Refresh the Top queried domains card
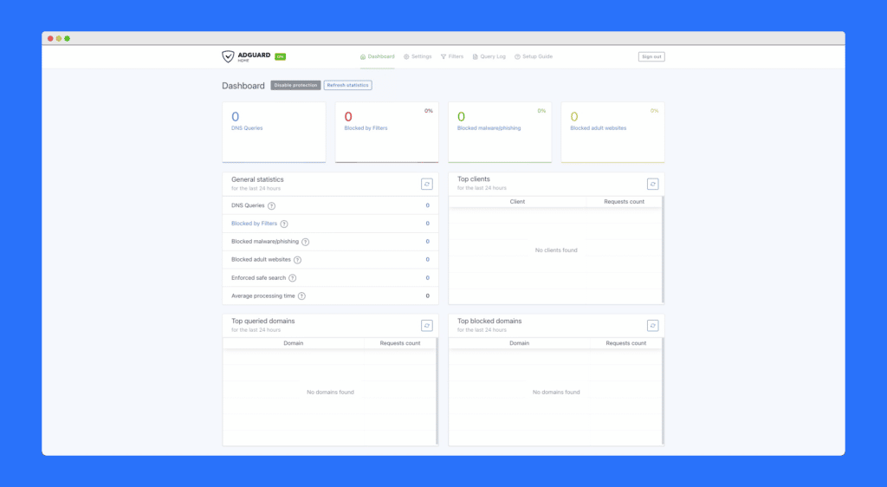887x487 pixels. pyautogui.click(x=426, y=325)
